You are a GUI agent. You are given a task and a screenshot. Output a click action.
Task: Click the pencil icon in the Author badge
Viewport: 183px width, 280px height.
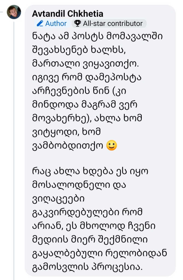(40, 24)
